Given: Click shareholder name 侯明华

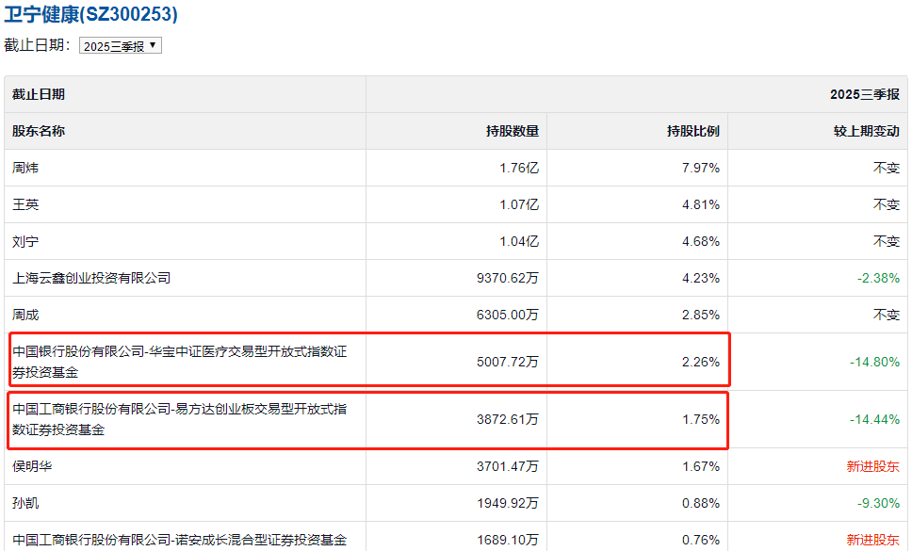Looking at the screenshot, I should point(32,466).
